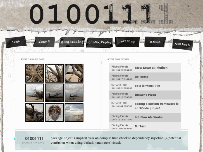Click the date 2011-03-21 20:08:05
The height and width of the screenshot is (152, 203).
tap(122, 88)
